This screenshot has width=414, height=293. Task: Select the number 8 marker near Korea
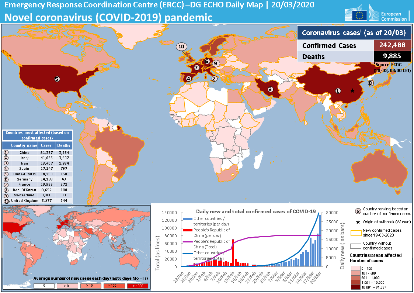371,83
